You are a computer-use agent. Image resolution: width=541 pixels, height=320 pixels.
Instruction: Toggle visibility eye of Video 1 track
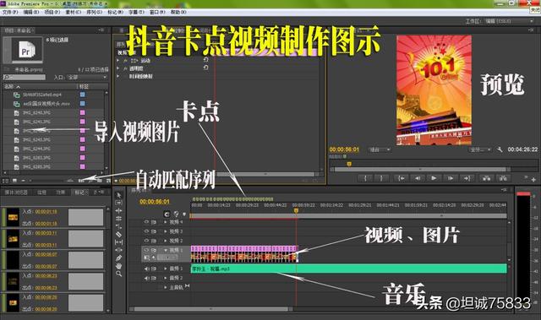point(146,250)
